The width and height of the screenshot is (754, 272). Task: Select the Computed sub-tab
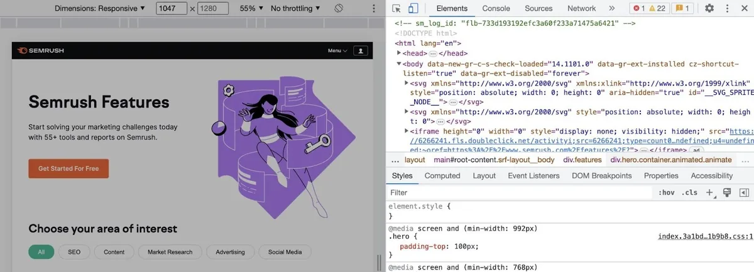pyautogui.click(x=442, y=176)
